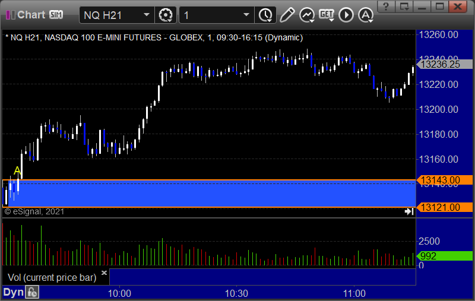Close the volume study pane with x
475x301 pixels.
tap(104, 273)
